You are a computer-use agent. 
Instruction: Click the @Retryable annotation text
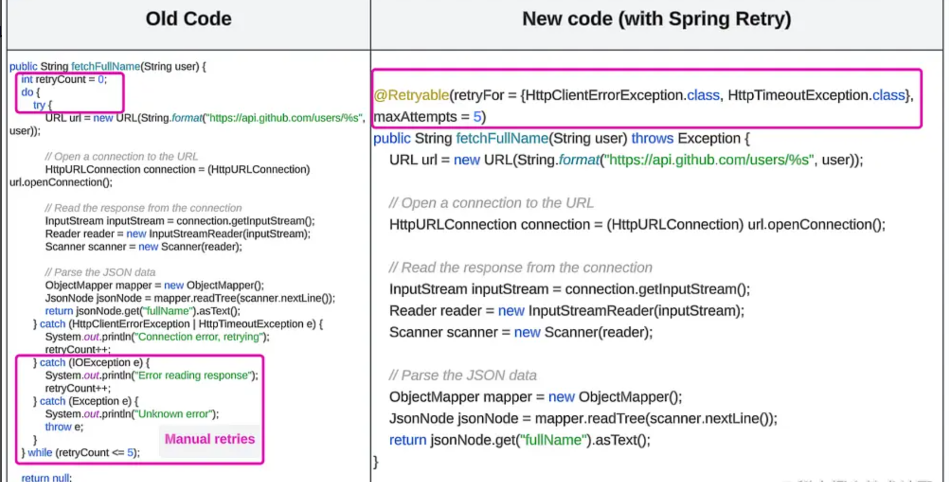(x=411, y=95)
